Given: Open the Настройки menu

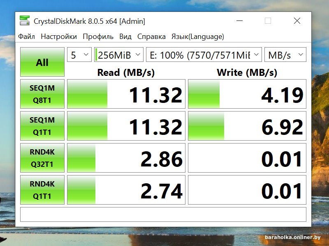Looking at the screenshot, I should 59,36.
